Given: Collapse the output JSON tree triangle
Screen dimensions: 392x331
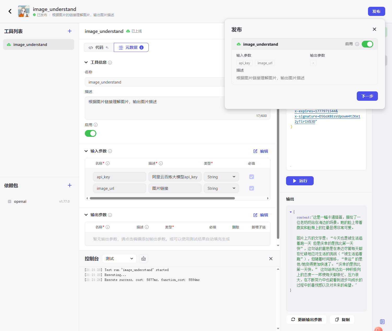Looking at the screenshot, I should (291, 212).
